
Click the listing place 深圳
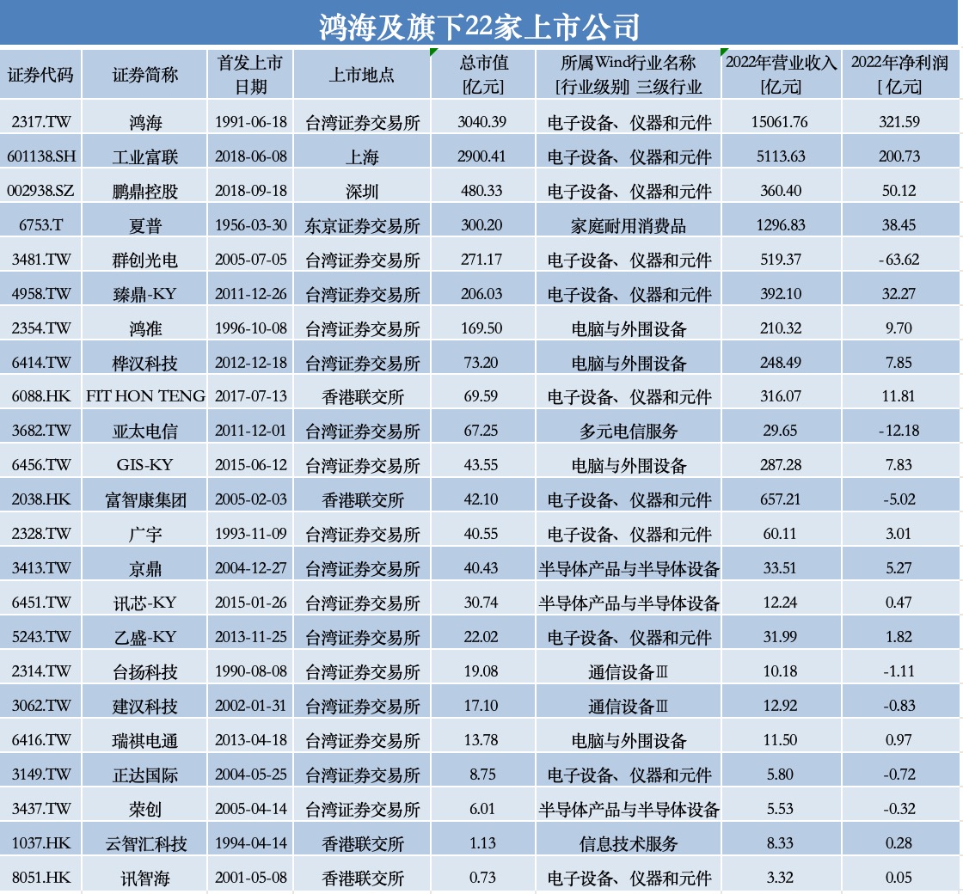362,192
